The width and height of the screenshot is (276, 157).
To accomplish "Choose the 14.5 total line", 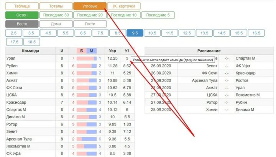I will [222, 33].
